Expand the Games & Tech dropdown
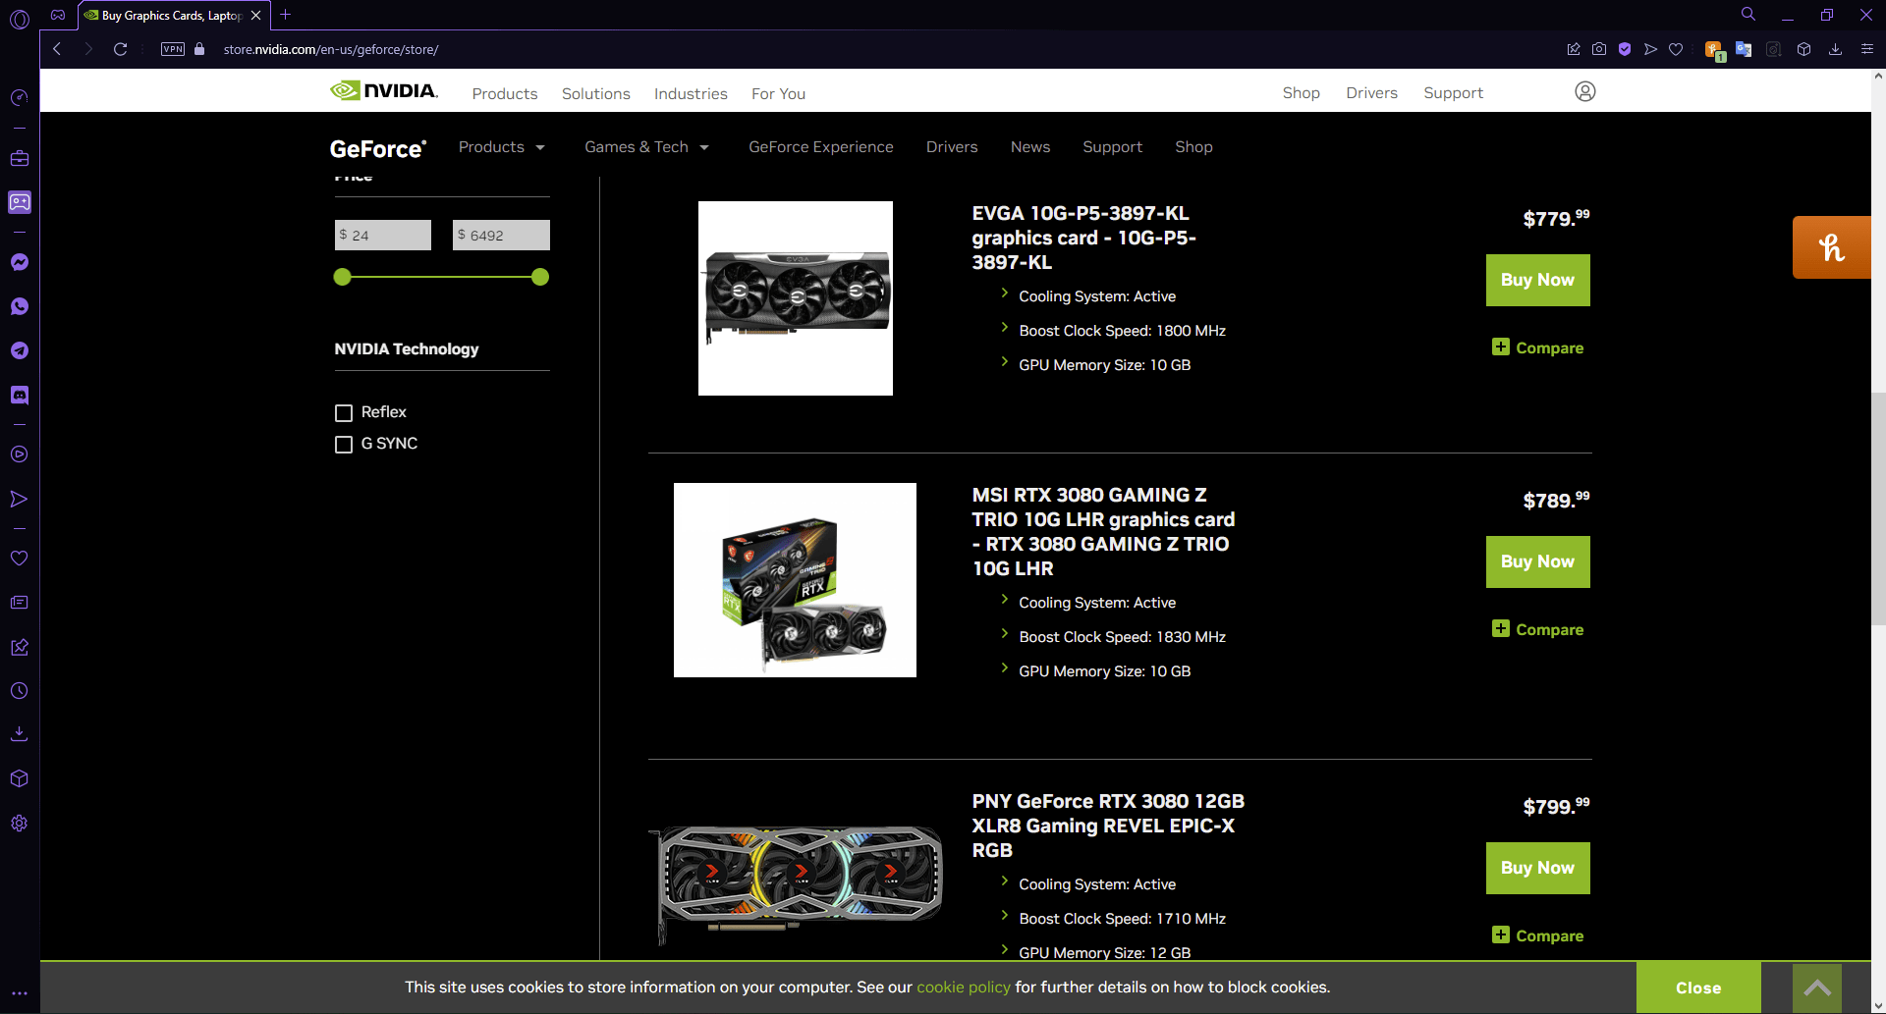1886x1014 pixels. tap(646, 147)
